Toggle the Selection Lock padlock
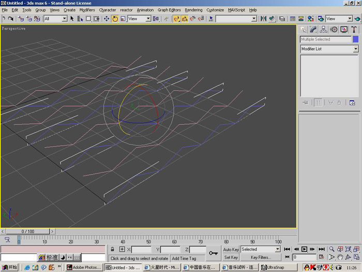Image resolution: width=362 pixels, height=272 pixels. pos(112,249)
